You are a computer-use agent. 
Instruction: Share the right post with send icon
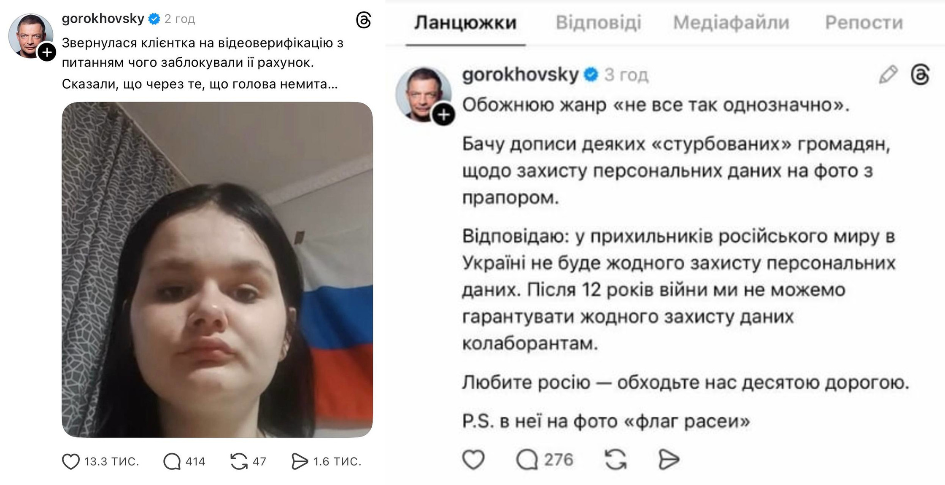coord(669,459)
